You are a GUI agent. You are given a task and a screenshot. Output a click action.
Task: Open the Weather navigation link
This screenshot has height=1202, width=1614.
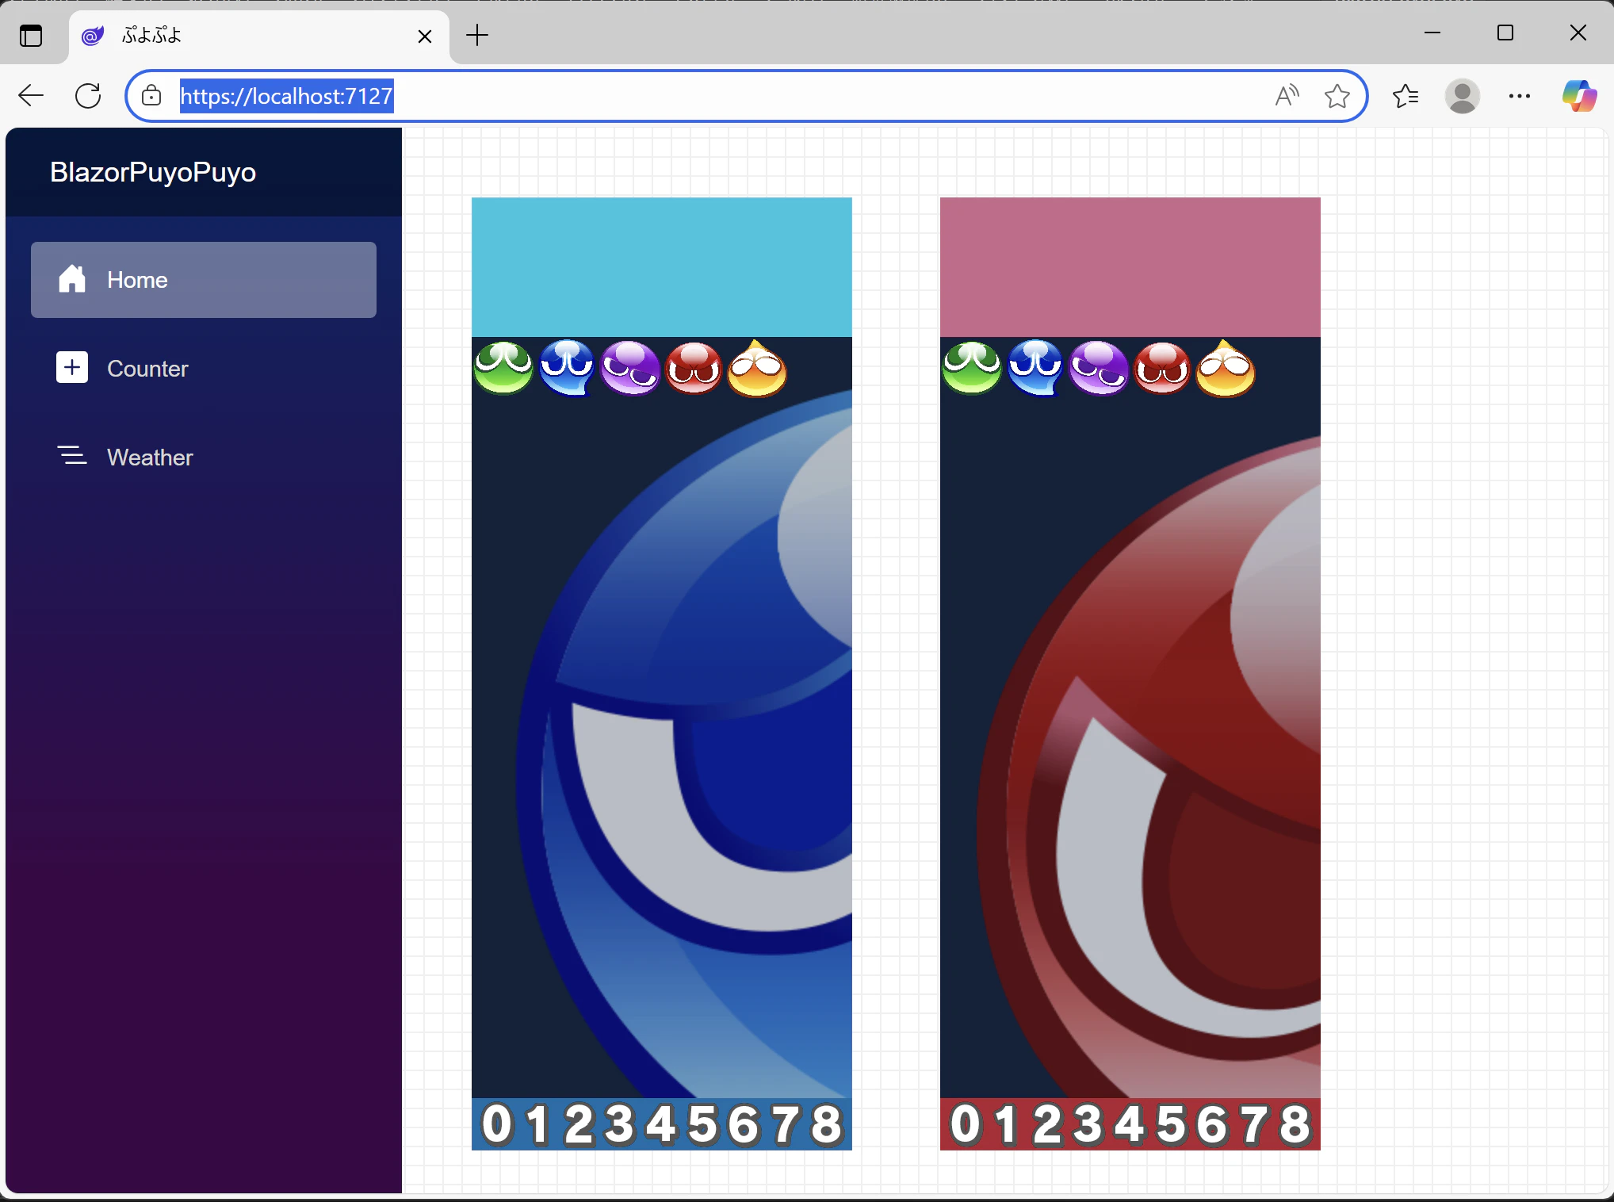(x=150, y=457)
